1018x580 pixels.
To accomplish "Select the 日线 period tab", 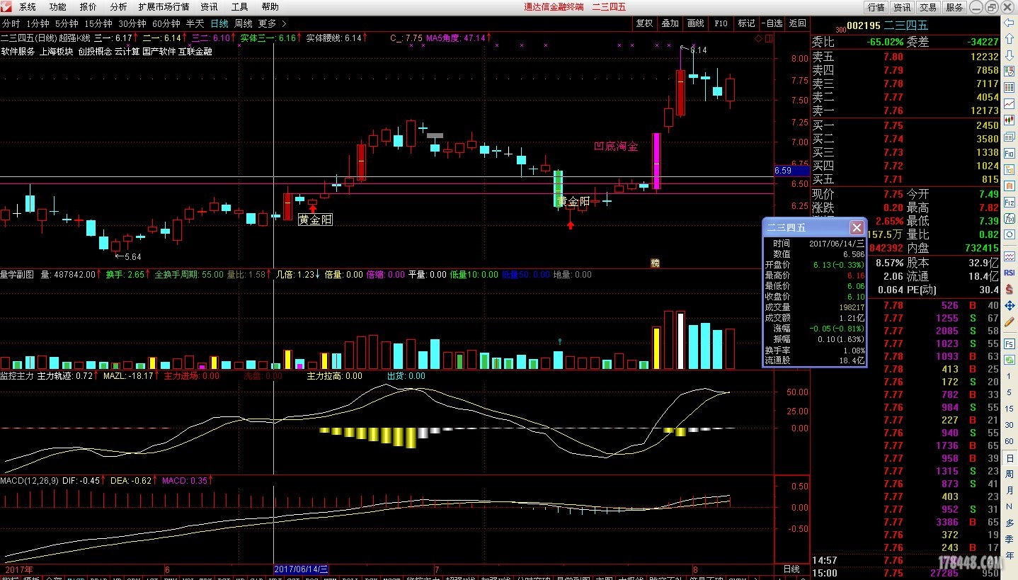I will [219, 23].
